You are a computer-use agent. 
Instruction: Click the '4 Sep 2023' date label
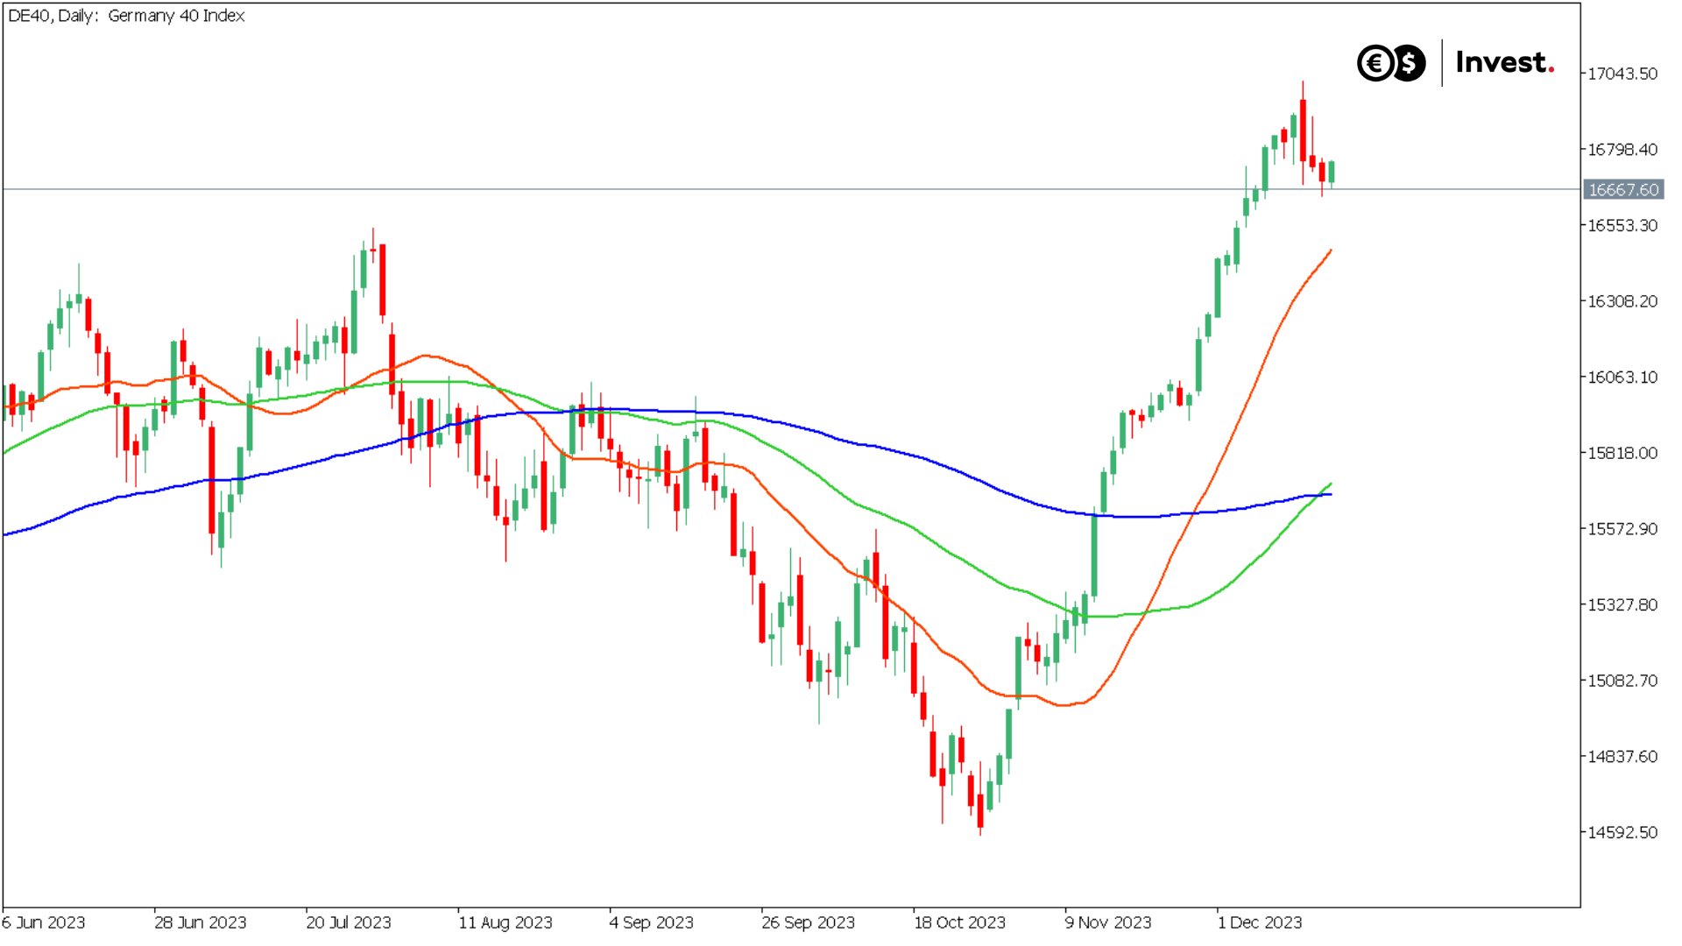coord(652,922)
